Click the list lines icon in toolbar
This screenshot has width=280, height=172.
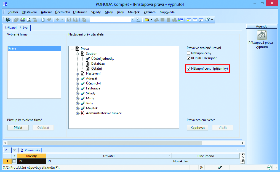pyautogui.click(x=195, y=20)
